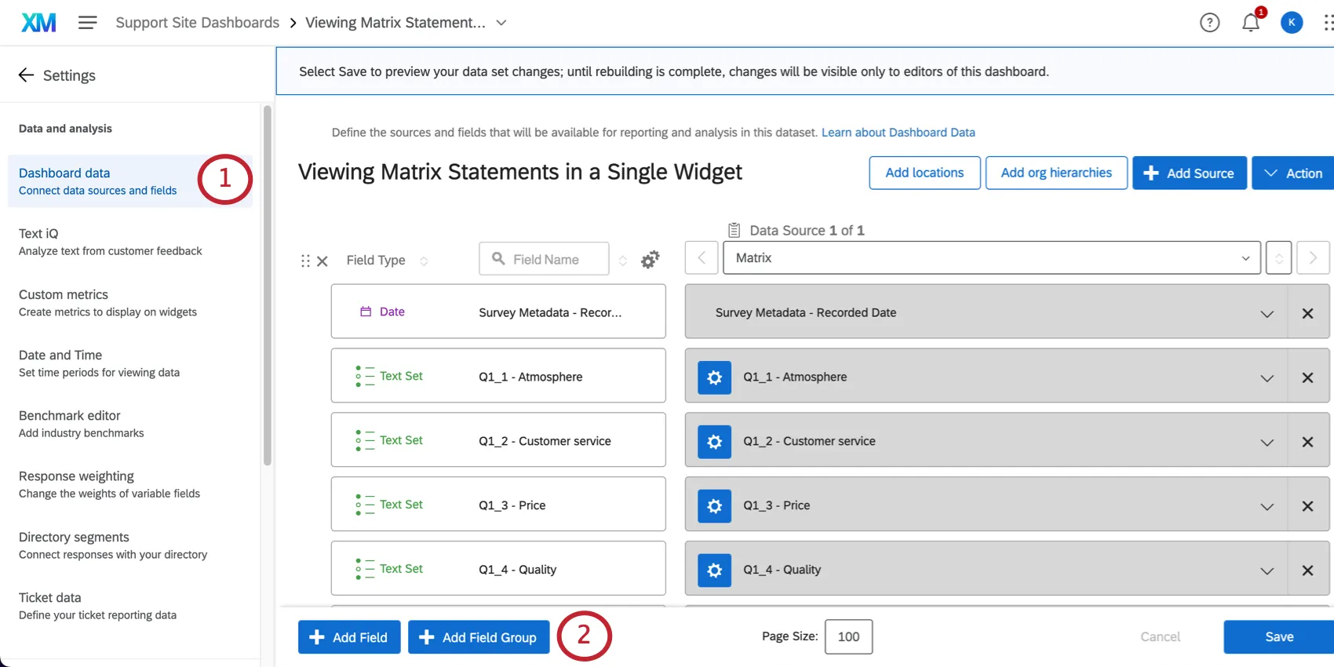This screenshot has height=667, width=1334.
Task: Click the Add Field Group button
Action: tap(478, 637)
